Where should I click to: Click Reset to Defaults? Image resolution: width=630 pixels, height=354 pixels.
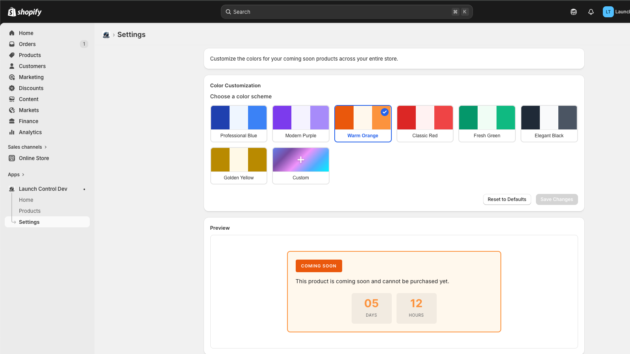pyautogui.click(x=507, y=199)
